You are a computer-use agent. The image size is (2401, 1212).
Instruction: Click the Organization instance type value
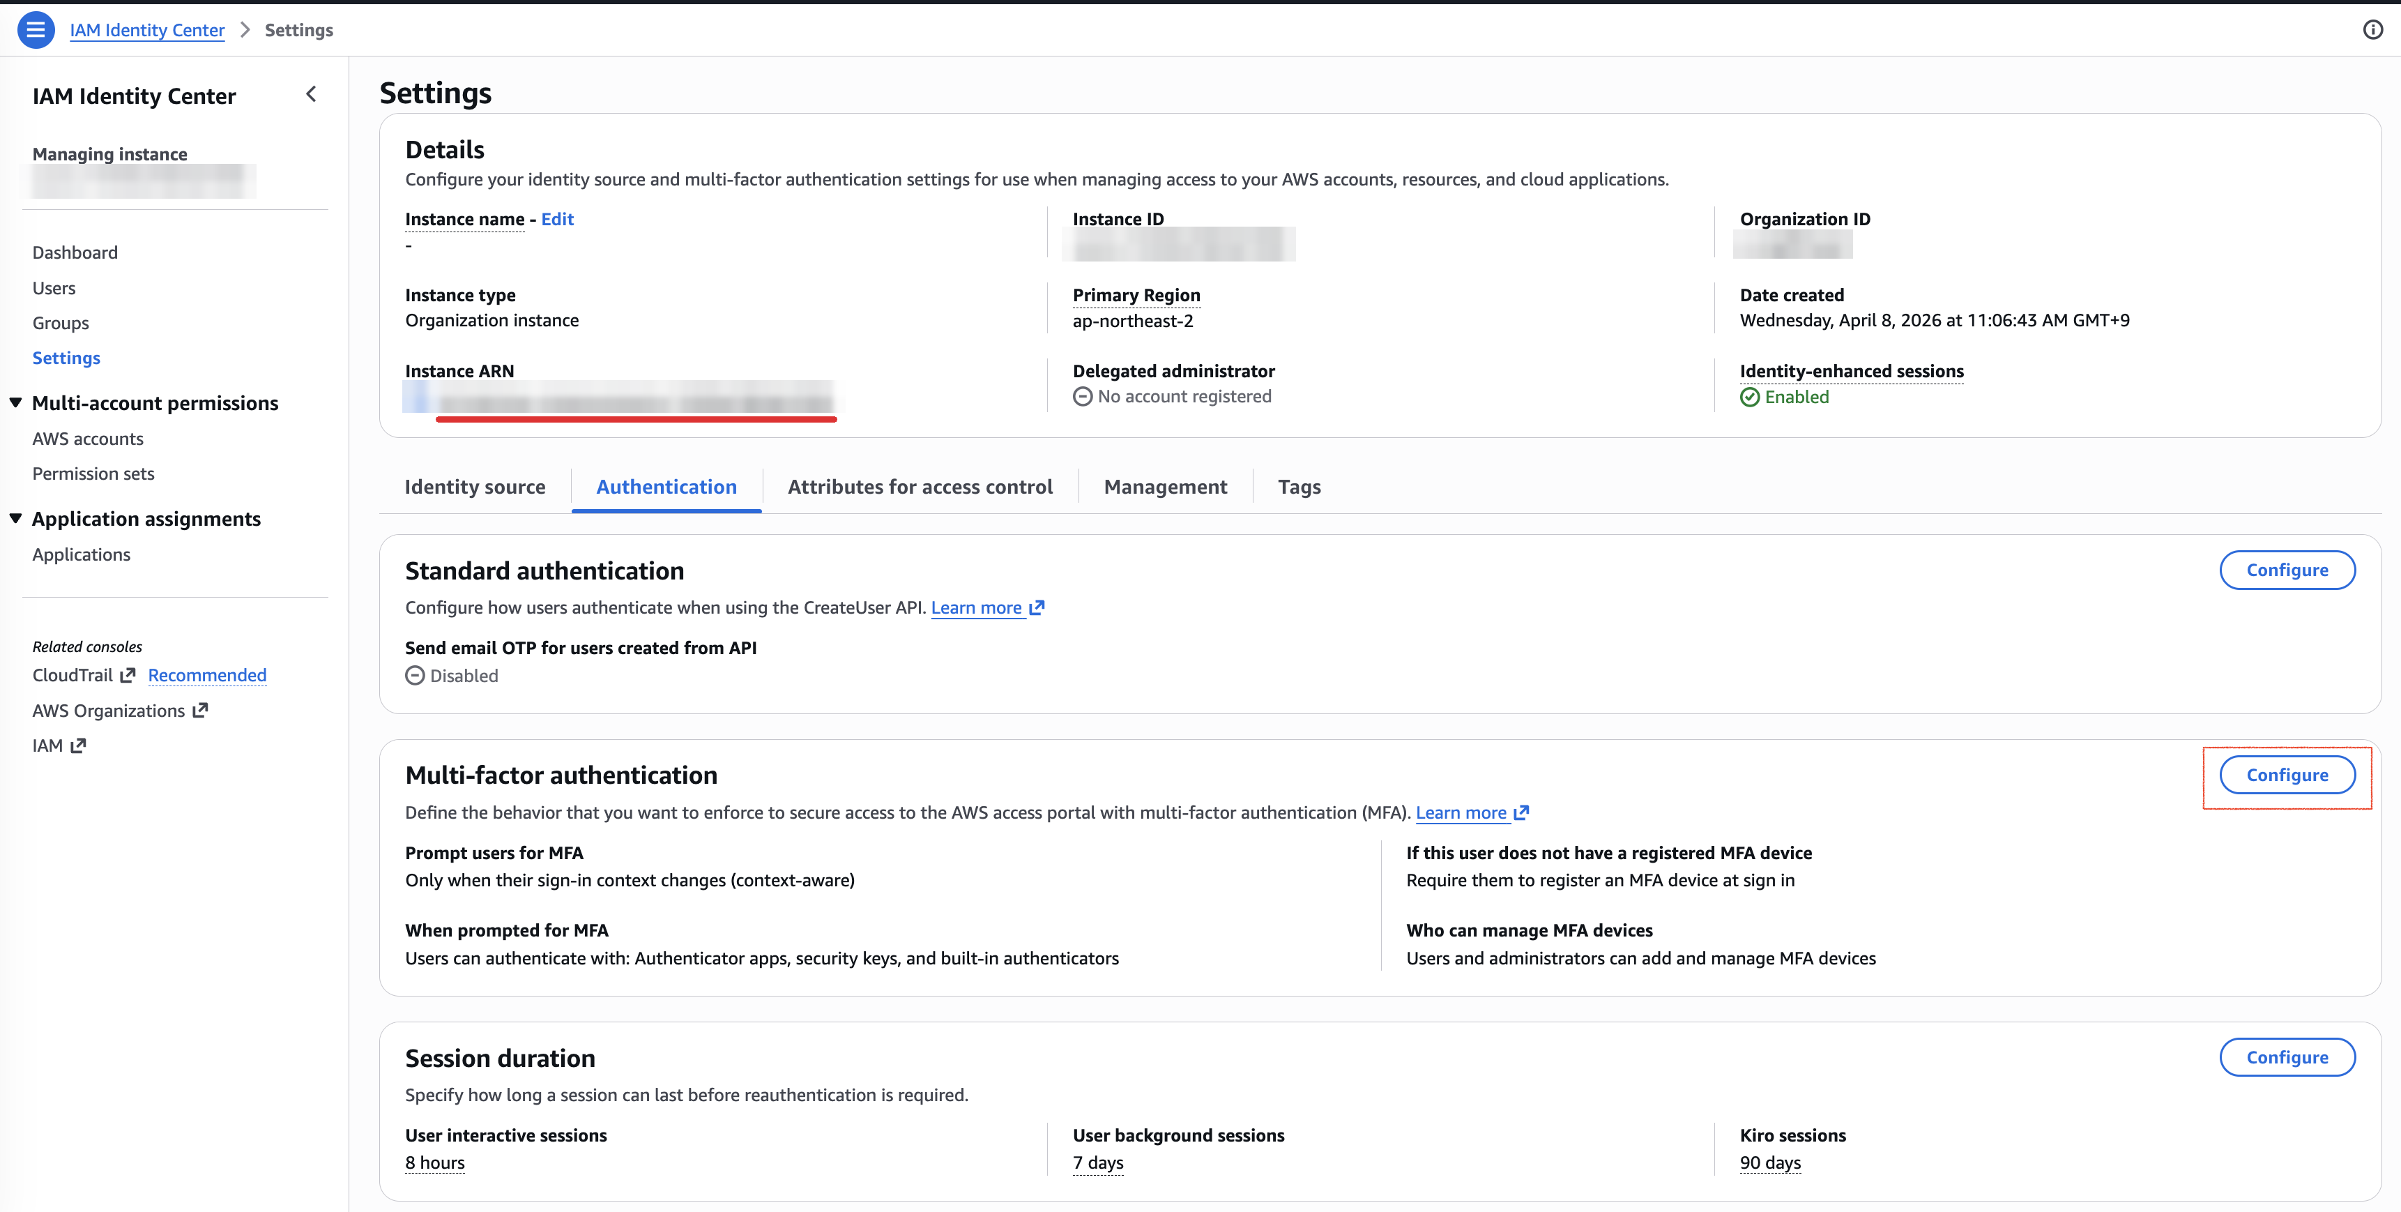tap(491, 321)
